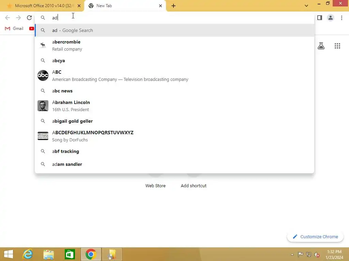This screenshot has width=349, height=261.
Task: Open the Chrome profile avatar
Action: tap(331, 18)
